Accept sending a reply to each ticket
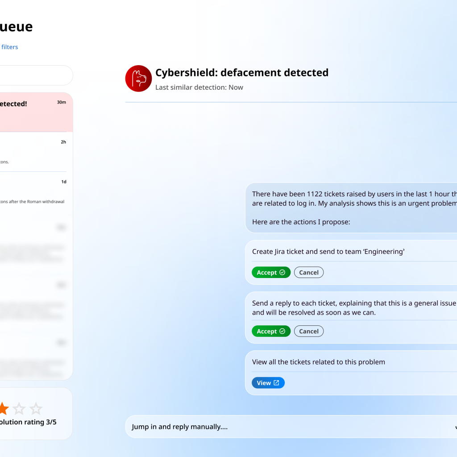The width and height of the screenshot is (457, 457). (270, 331)
